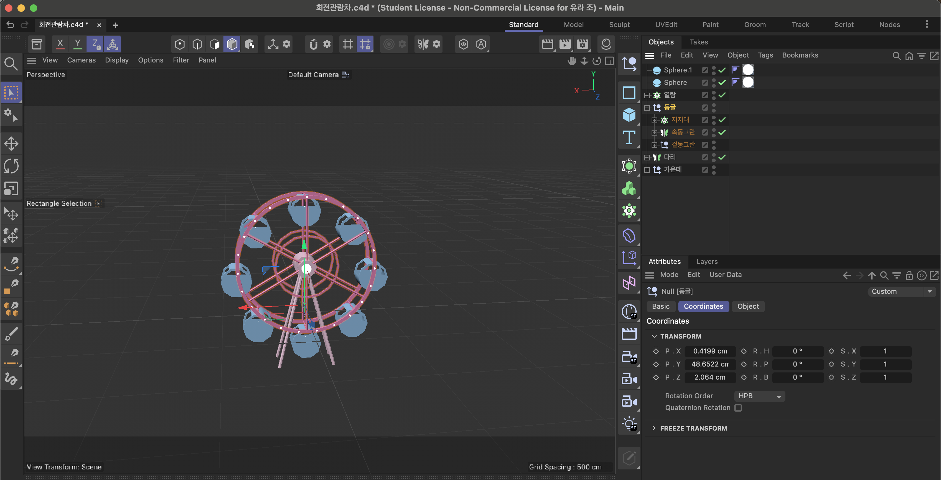Select the Object attributes button
This screenshot has height=480, width=941.
(748, 306)
